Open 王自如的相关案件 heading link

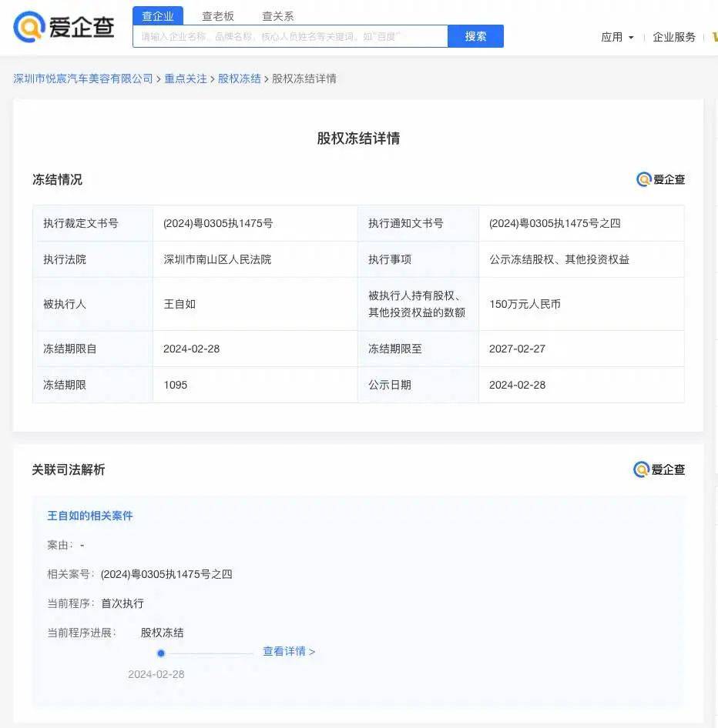click(x=90, y=516)
